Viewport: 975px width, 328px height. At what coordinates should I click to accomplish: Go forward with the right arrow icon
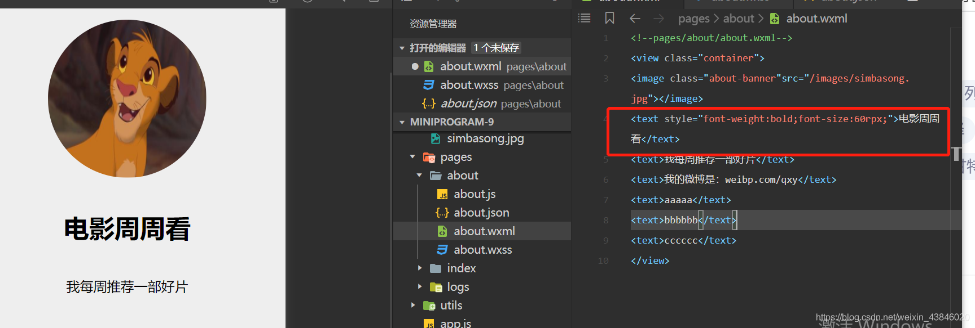(x=658, y=19)
